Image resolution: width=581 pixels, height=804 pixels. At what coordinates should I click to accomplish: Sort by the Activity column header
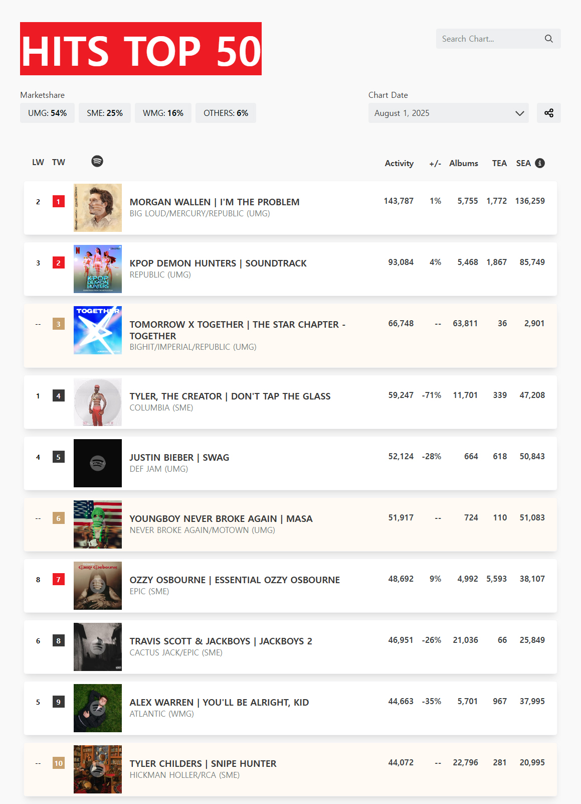point(399,163)
